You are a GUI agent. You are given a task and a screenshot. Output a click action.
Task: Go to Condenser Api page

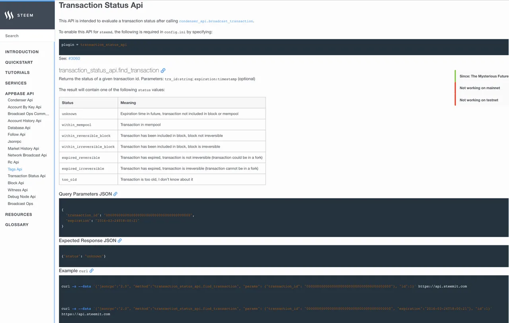pyautogui.click(x=20, y=100)
